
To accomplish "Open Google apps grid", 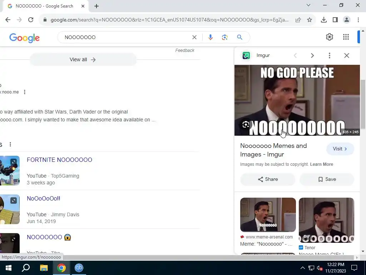I will point(346,37).
